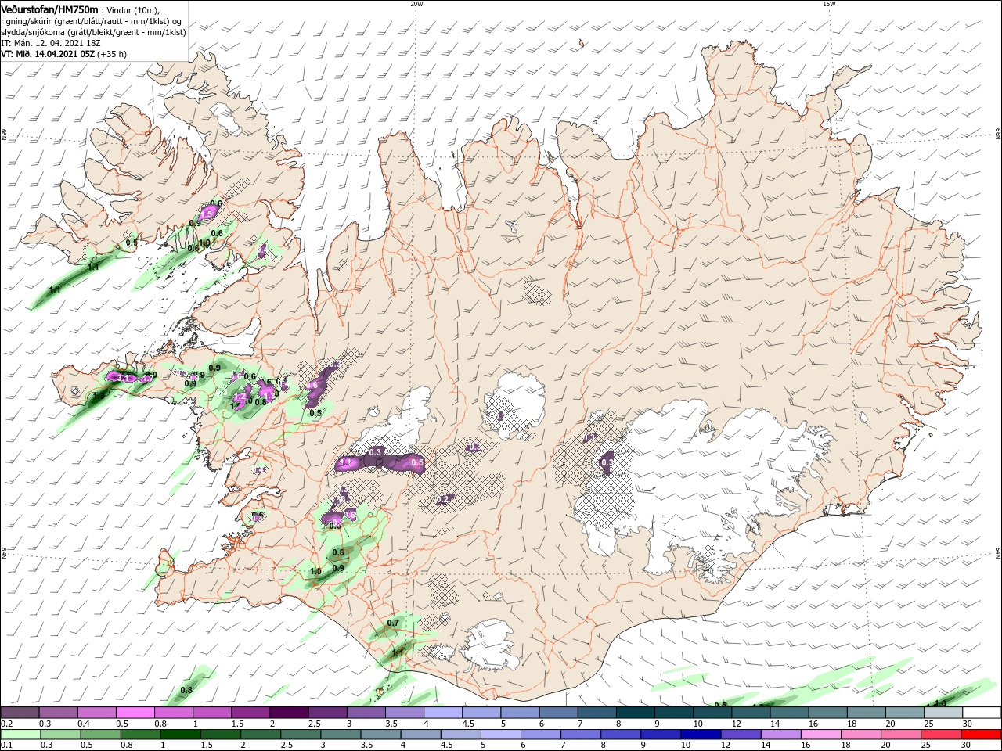Pick the white 30 swatch, upper legend row
The height and width of the screenshot is (751, 1002).
tap(982, 713)
